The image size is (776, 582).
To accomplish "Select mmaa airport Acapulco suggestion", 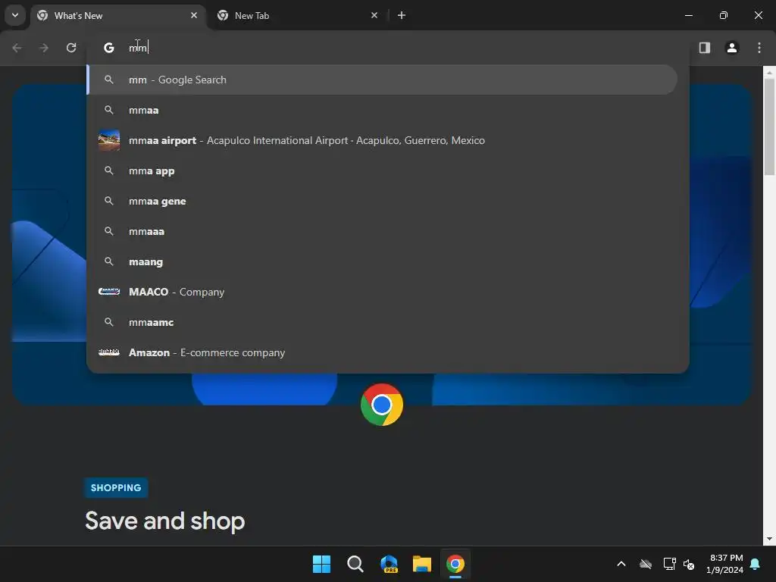I will pos(382,140).
